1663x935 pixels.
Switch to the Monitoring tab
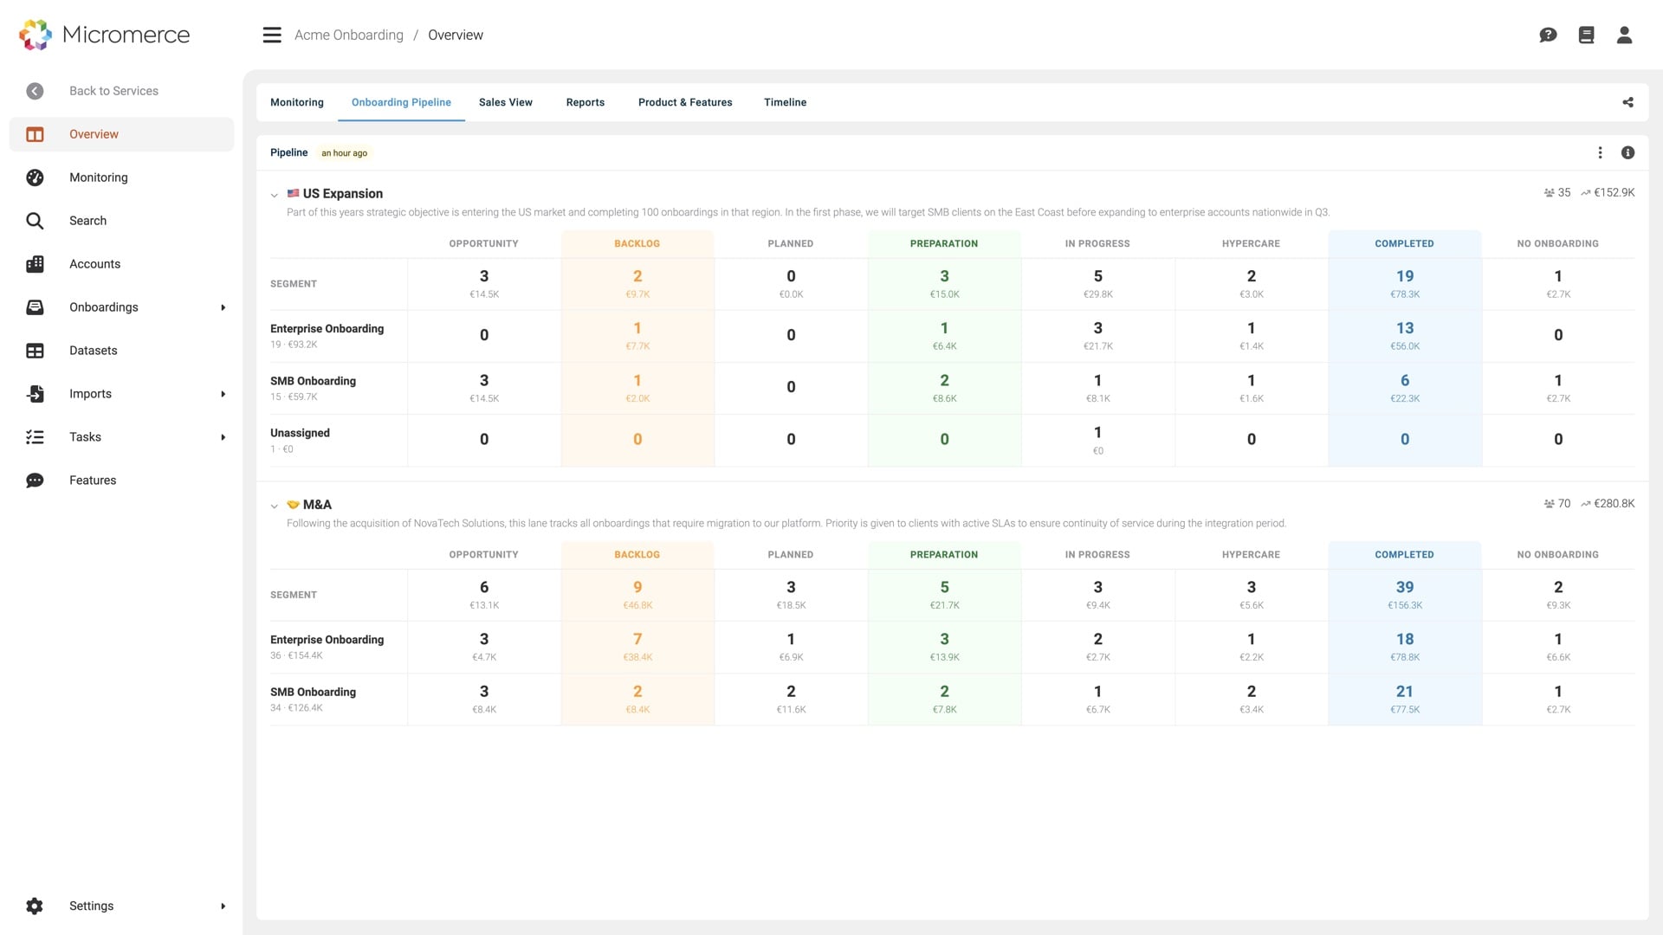coord(297,102)
